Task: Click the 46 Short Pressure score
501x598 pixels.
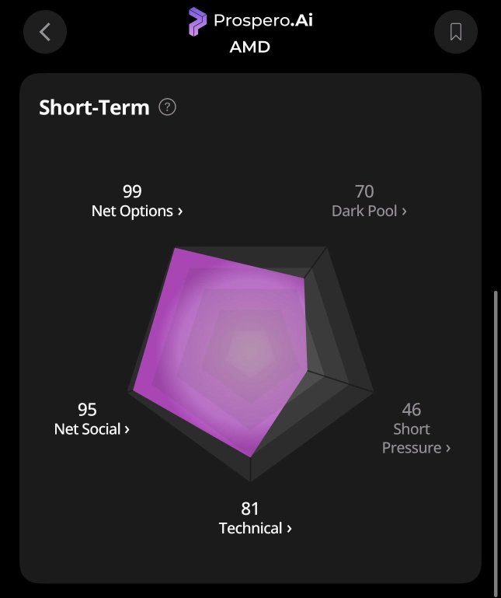Action: tap(412, 410)
